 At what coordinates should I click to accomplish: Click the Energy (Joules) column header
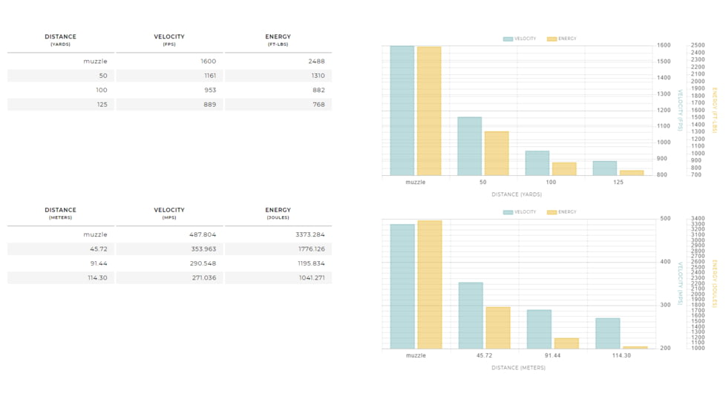point(278,214)
